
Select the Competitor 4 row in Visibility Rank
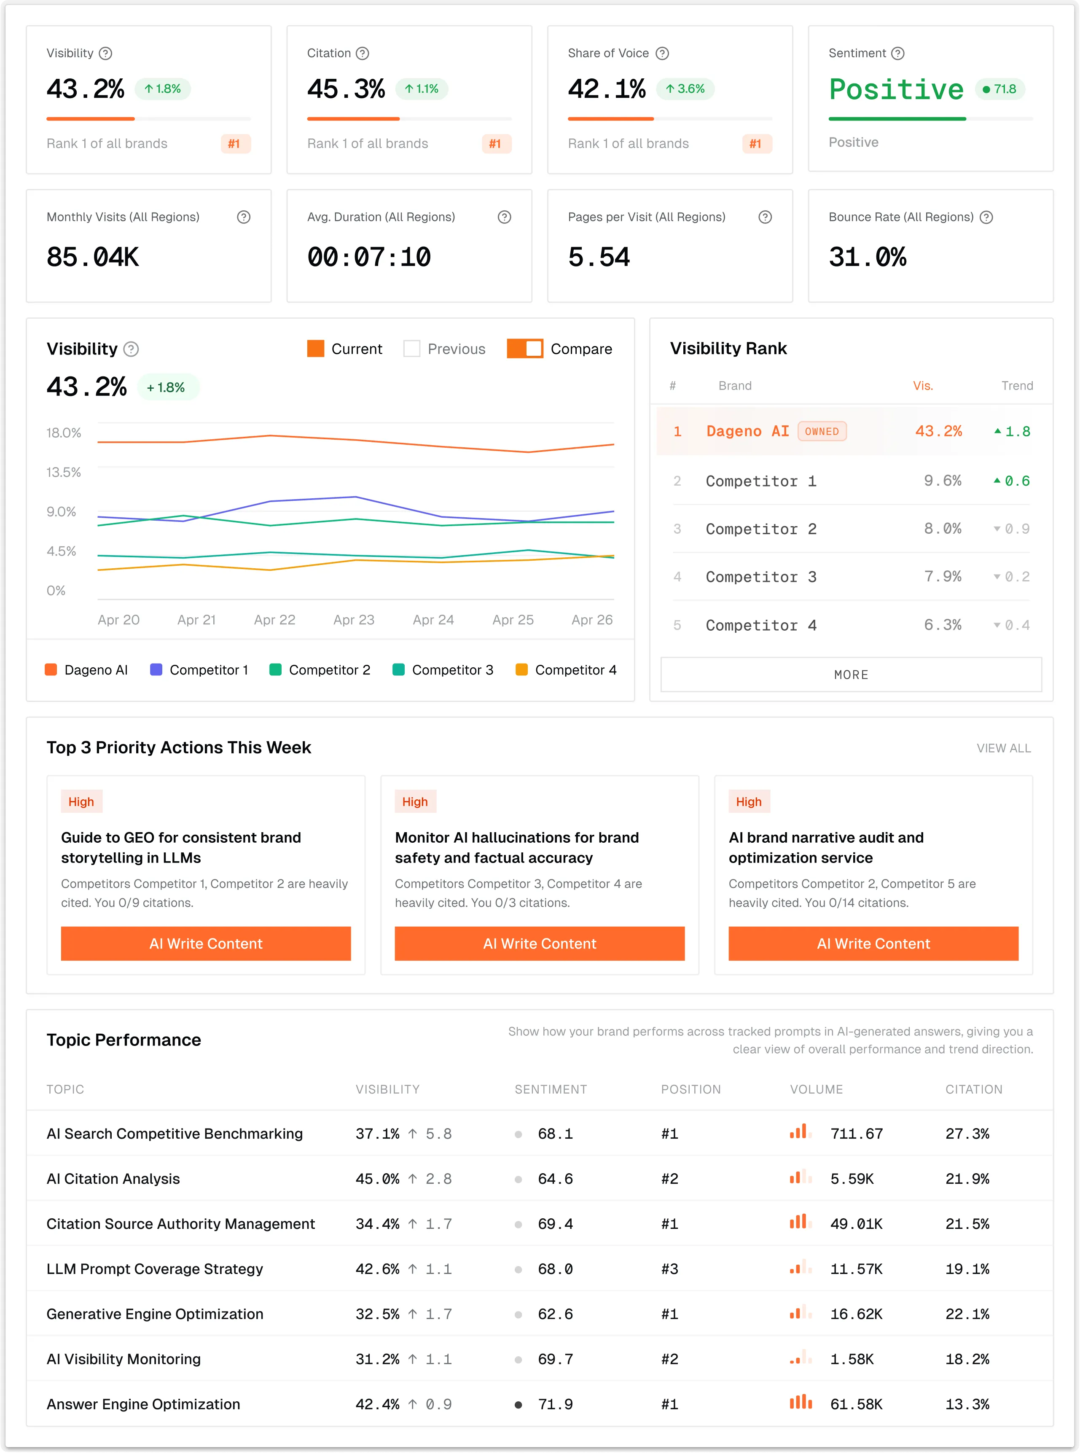[x=851, y=625]
